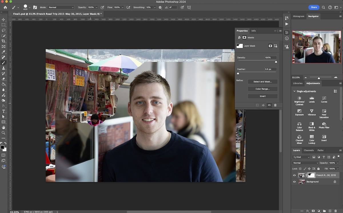Click the Color Range button
343x213 pixels.
(x=262, y=89)
